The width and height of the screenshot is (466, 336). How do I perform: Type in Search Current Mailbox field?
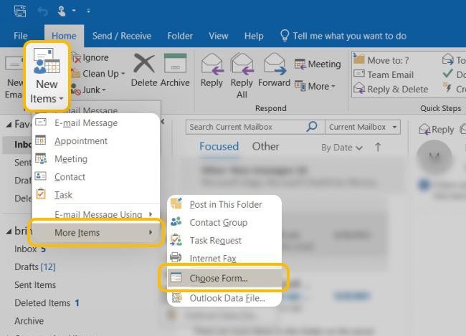click(244, 127)
